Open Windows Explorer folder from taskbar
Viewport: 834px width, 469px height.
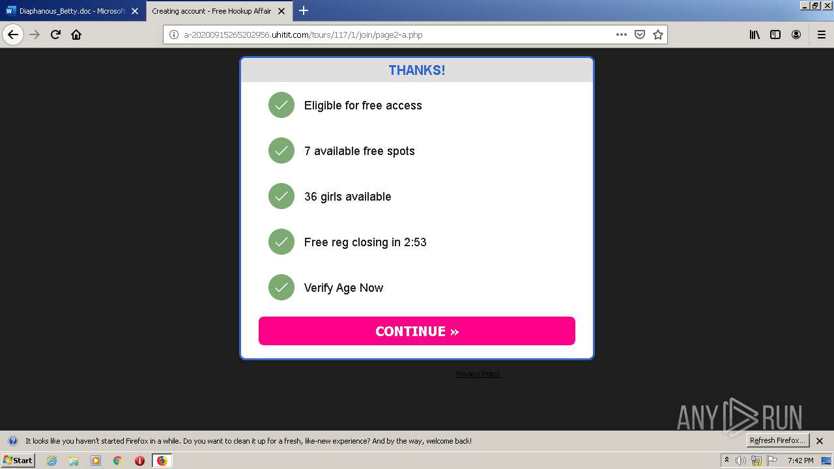pos(74,461)
